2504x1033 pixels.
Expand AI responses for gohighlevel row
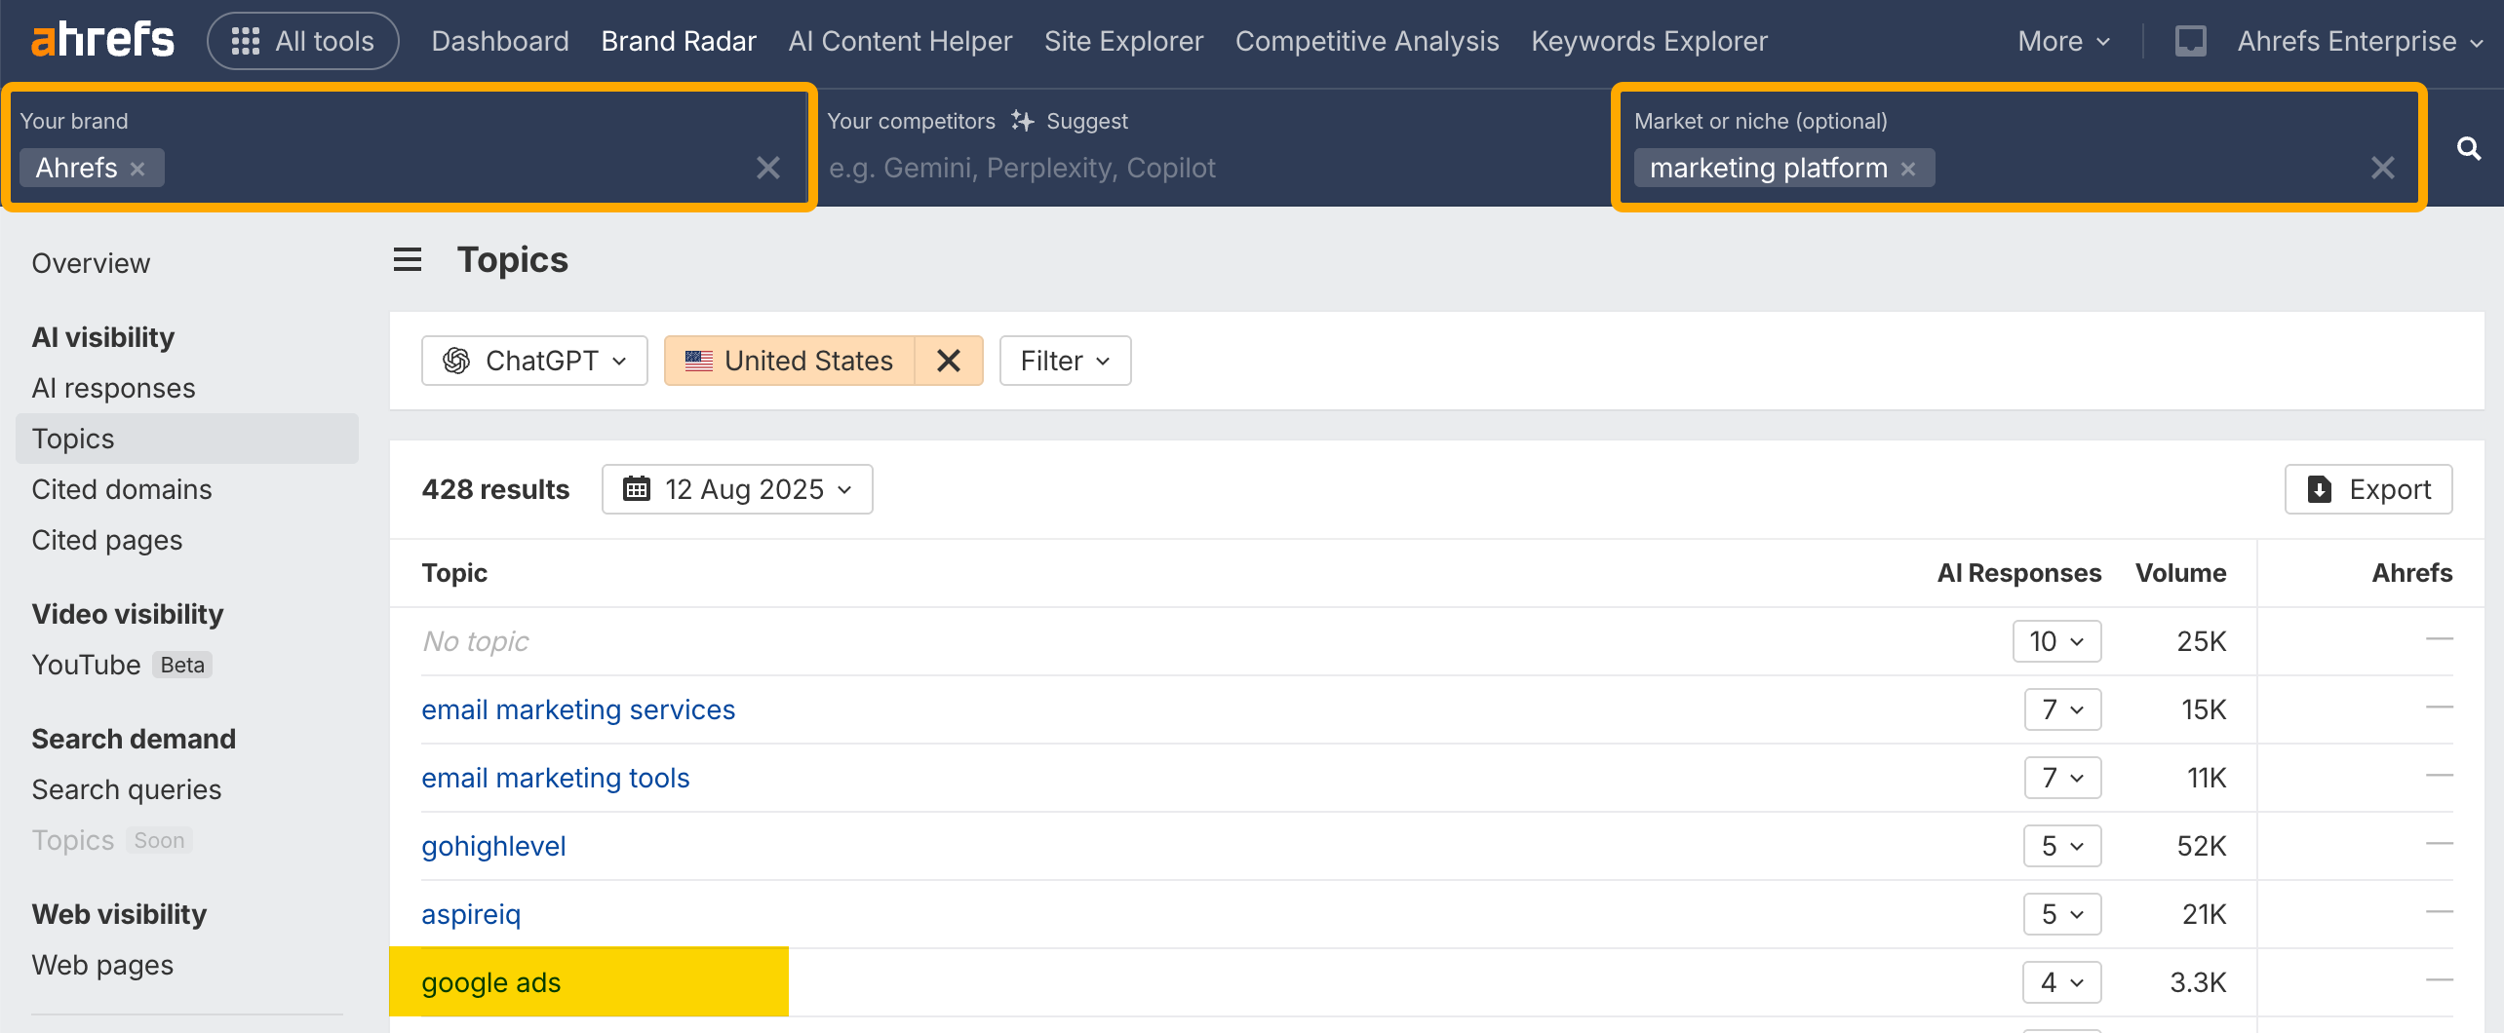pos(2061,846)
